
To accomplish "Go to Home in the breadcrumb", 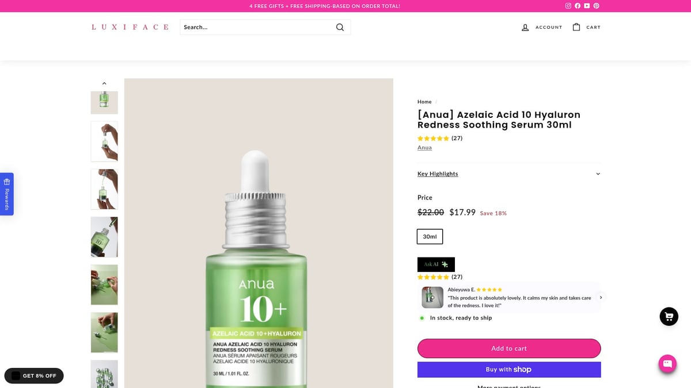I will [424, 101].
